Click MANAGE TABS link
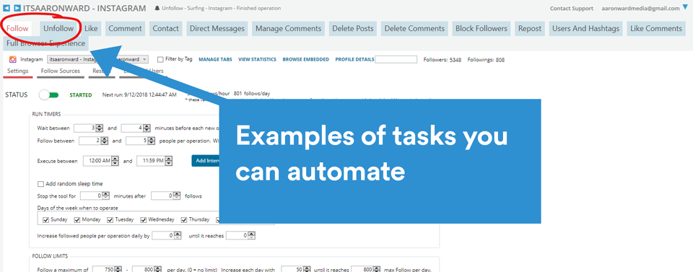Viewport: 693px width, 272px height. click(215, 59)
